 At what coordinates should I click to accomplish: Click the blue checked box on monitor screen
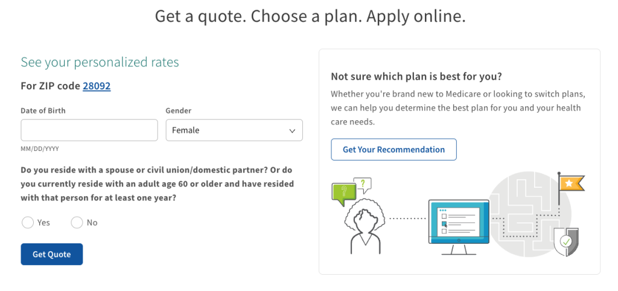(444, 223)
